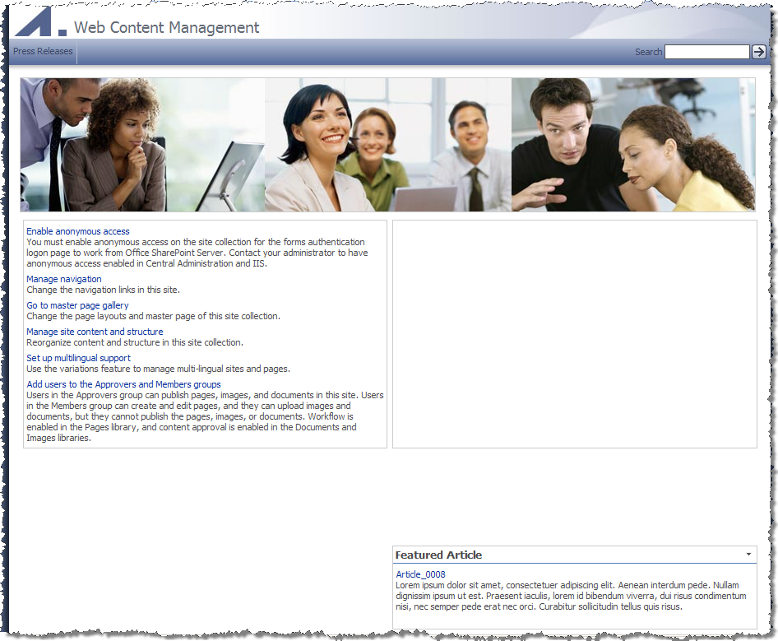This screenshot has height=641, width=778.
Task: Click the site logo icon
Action: [x=40, y=22]
